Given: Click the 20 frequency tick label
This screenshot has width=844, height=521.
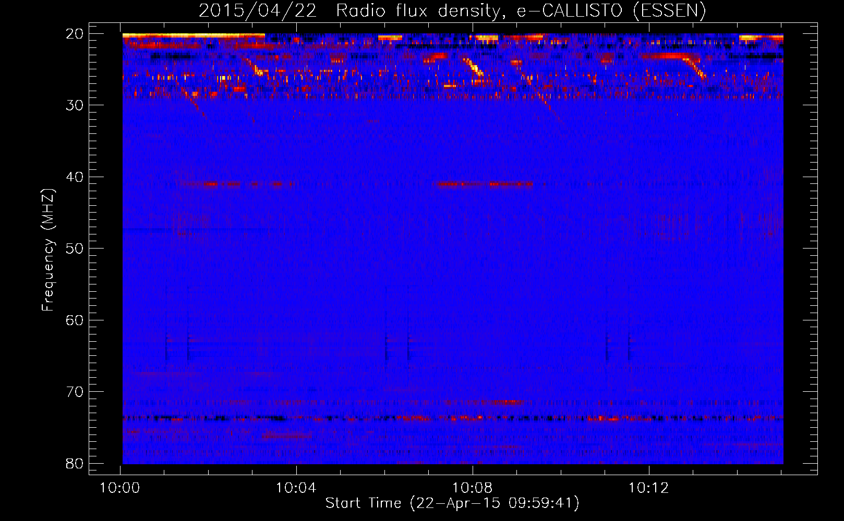Looking at the screenshot, I should pyautogui.click(x=75, y=34).
